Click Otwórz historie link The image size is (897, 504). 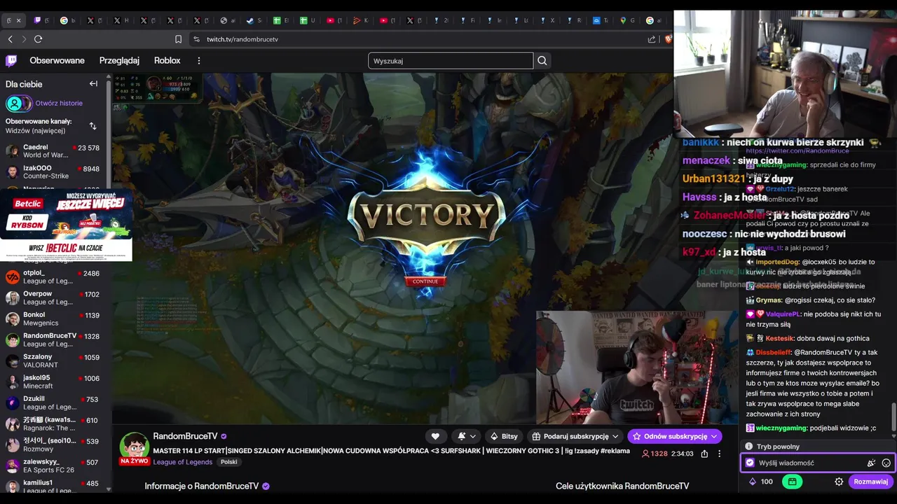tap(59, 104)
